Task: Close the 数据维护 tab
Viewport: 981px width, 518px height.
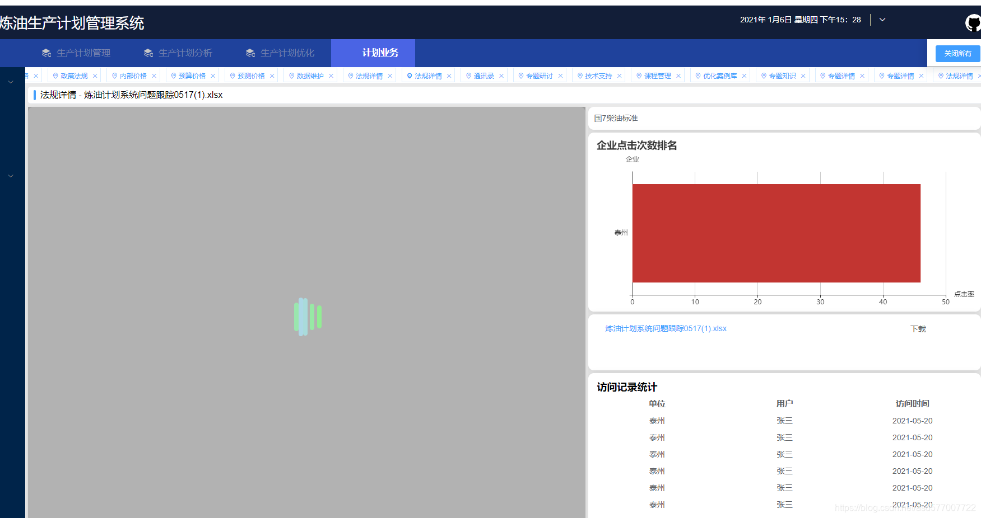Action: pyautogui.click(x=331, y=76)
